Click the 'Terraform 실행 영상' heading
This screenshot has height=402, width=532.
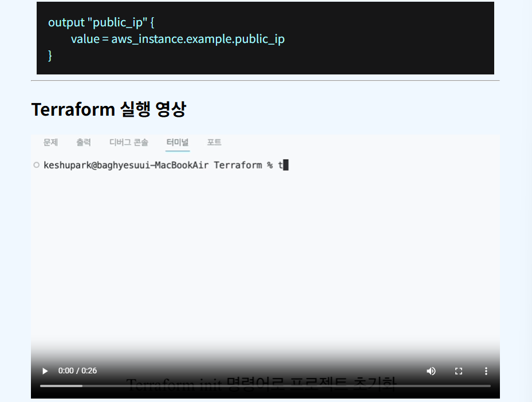(x=108, y=109)
